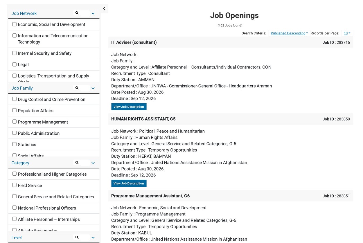Screen dimensions: 363x243
Task: Collapse the filter sidebar with left arrow
Action: coord(104,9)
